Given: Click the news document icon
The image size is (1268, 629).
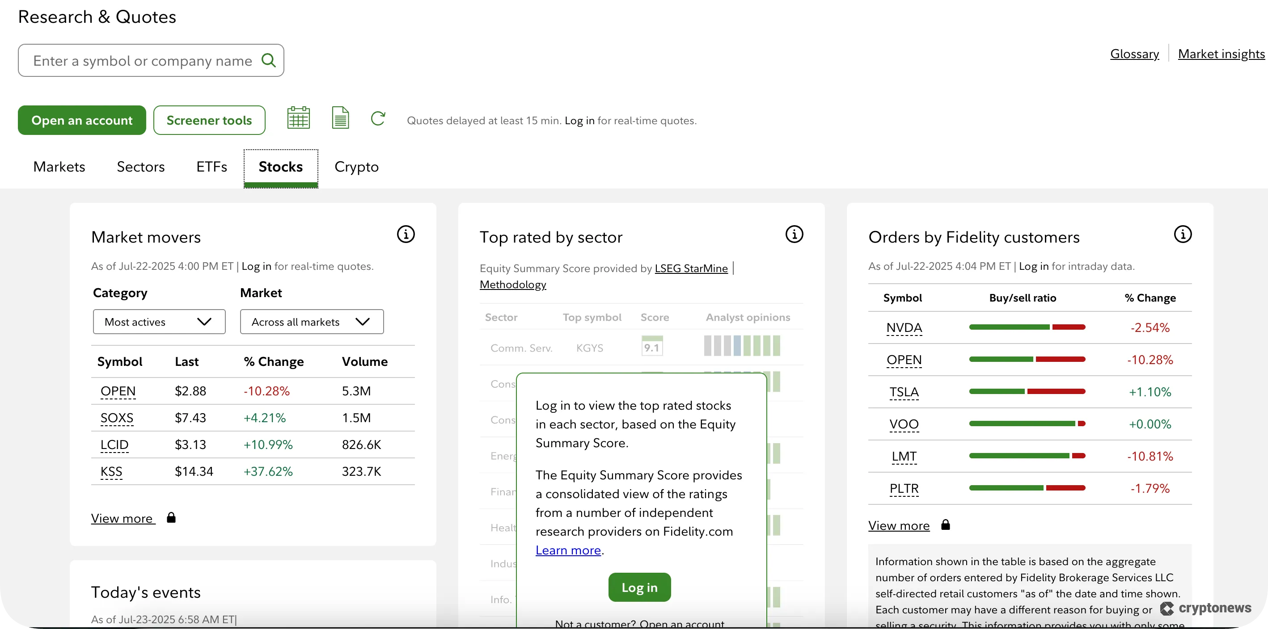Looking at the screenshot, I should coord(340,117).
